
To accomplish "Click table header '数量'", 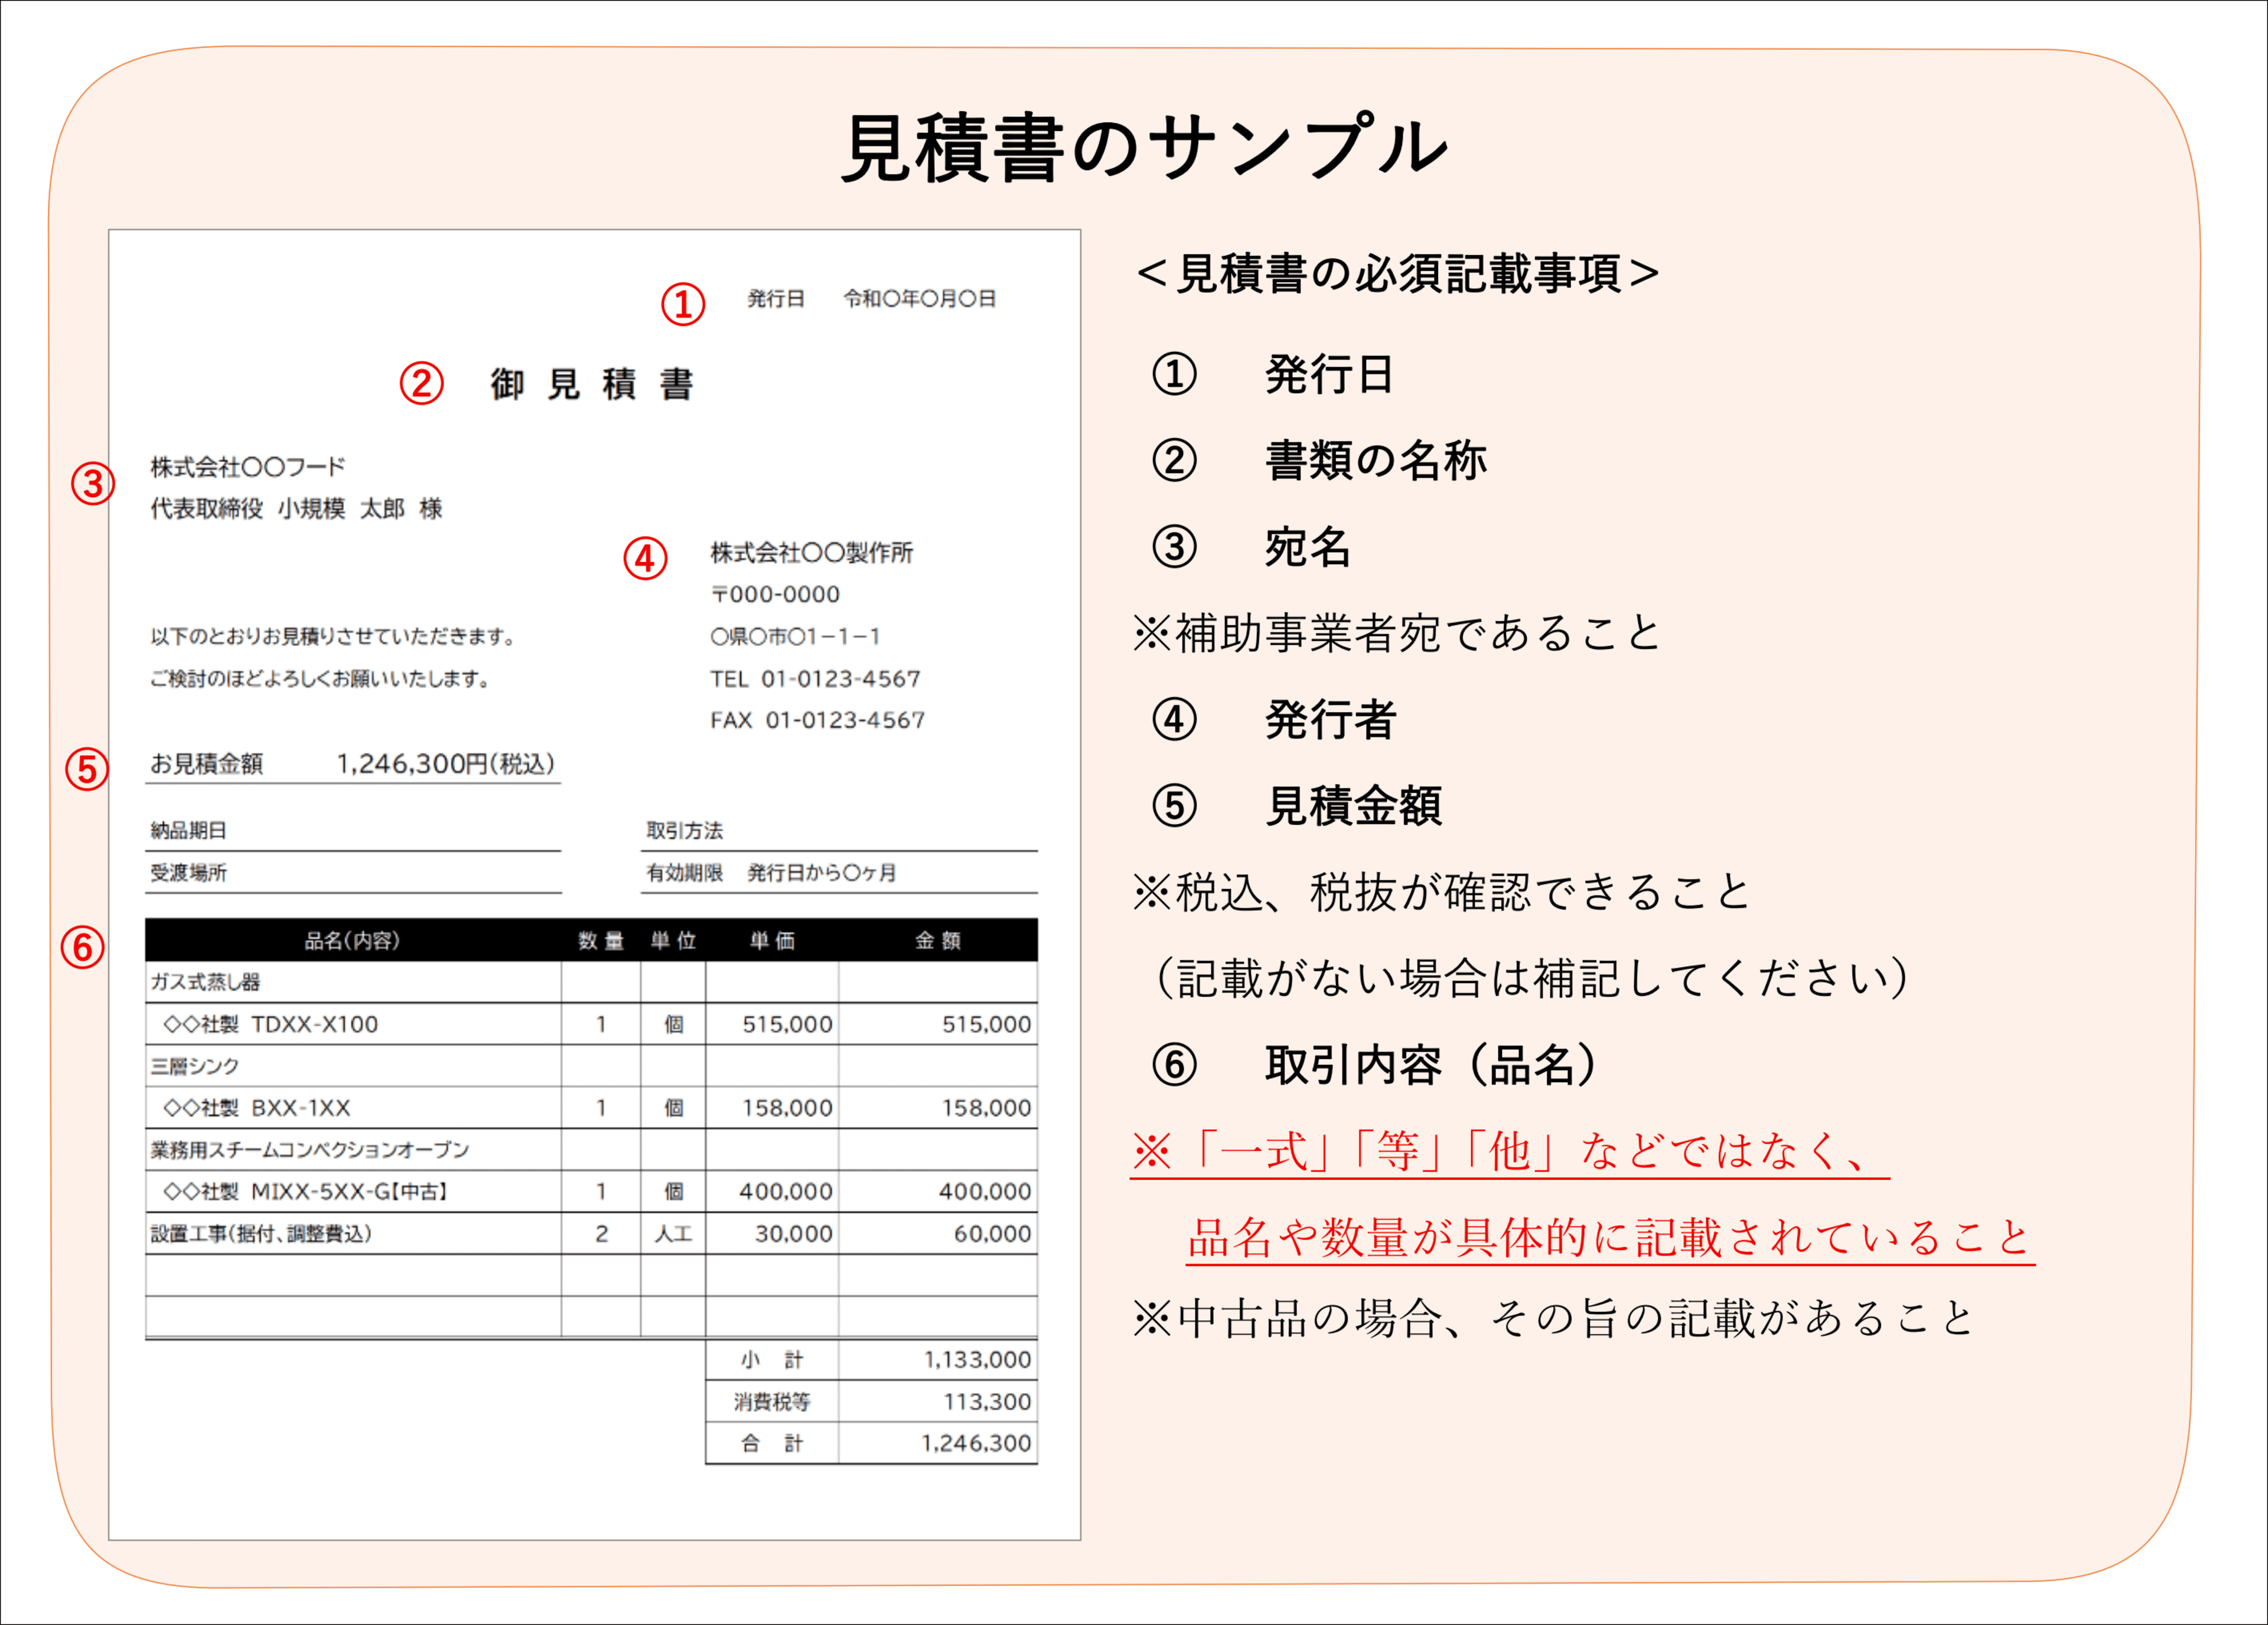I will 601,940.
